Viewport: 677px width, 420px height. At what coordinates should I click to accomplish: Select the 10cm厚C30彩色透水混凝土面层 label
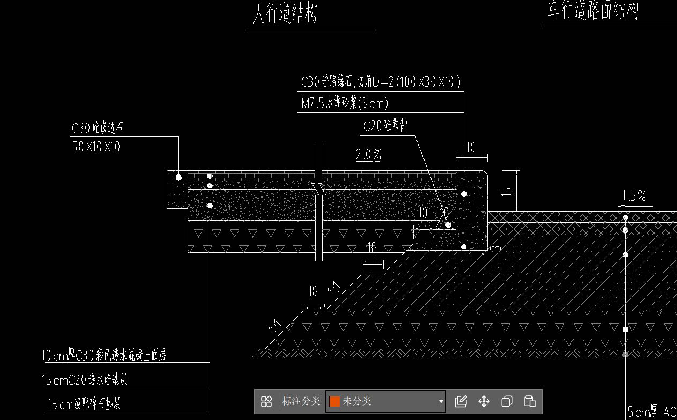pyautogui.click(x=104, y=355)
